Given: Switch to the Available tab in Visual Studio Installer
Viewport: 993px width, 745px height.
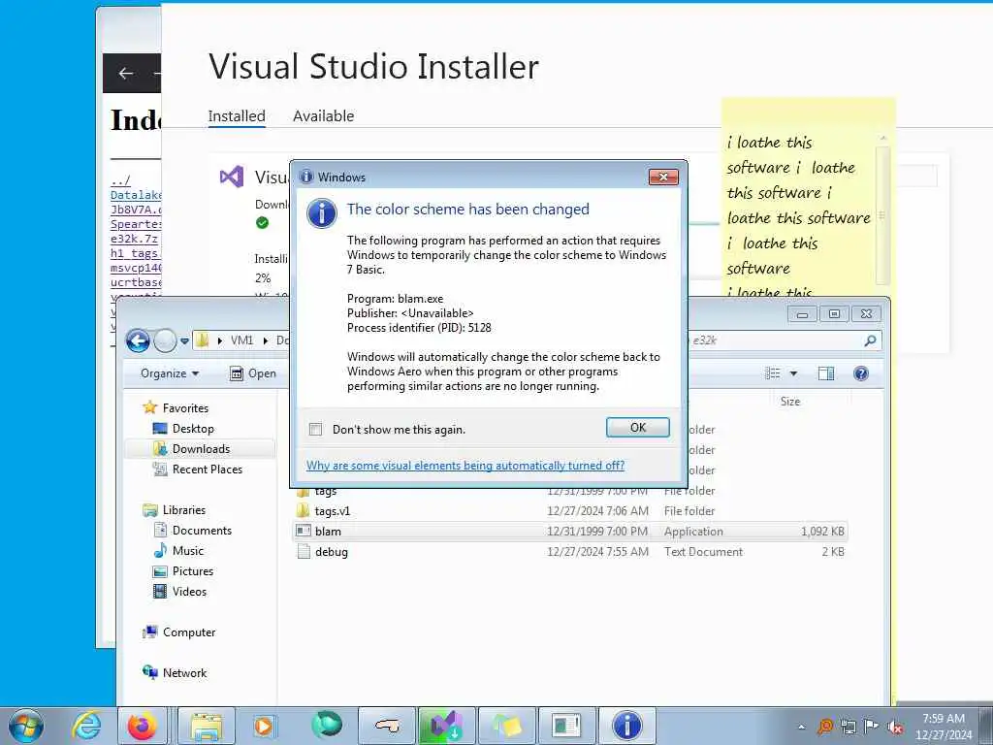Looking at the screenshot, I should click(x=323, y=116).
